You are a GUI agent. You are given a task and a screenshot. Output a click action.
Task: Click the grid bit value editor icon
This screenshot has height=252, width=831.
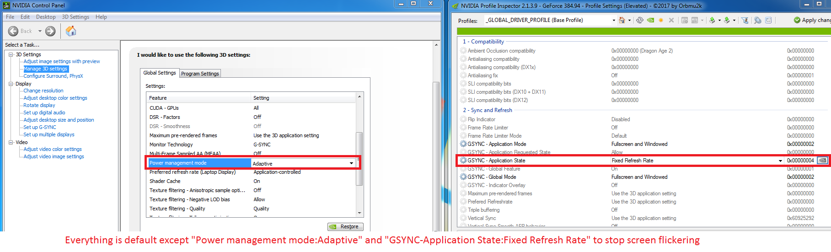[768, 20]
